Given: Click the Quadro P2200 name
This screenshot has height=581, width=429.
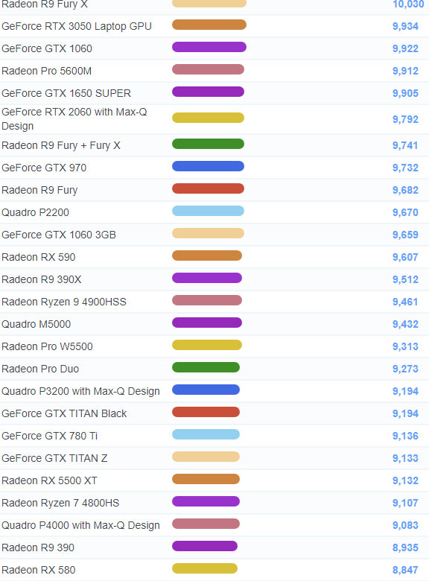Looking at the screenshot, I should [x=35, y=212].
